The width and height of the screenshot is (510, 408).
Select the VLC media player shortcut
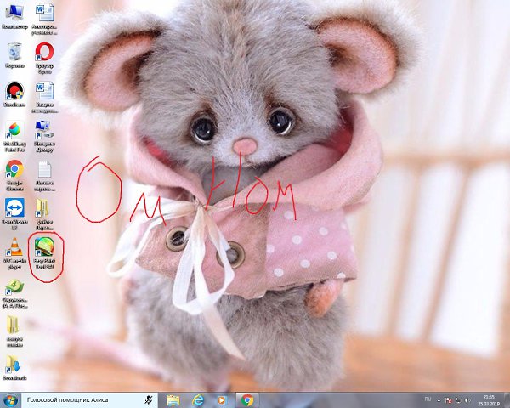(14, 254)
